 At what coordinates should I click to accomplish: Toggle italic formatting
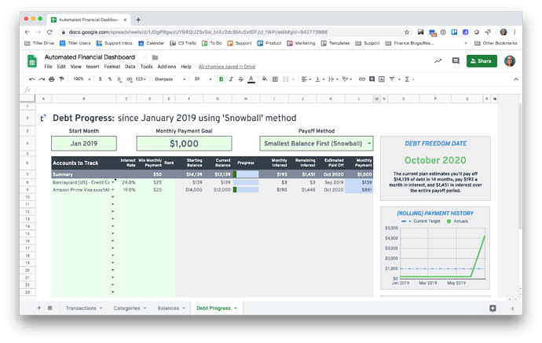click(x=231, y=79)
